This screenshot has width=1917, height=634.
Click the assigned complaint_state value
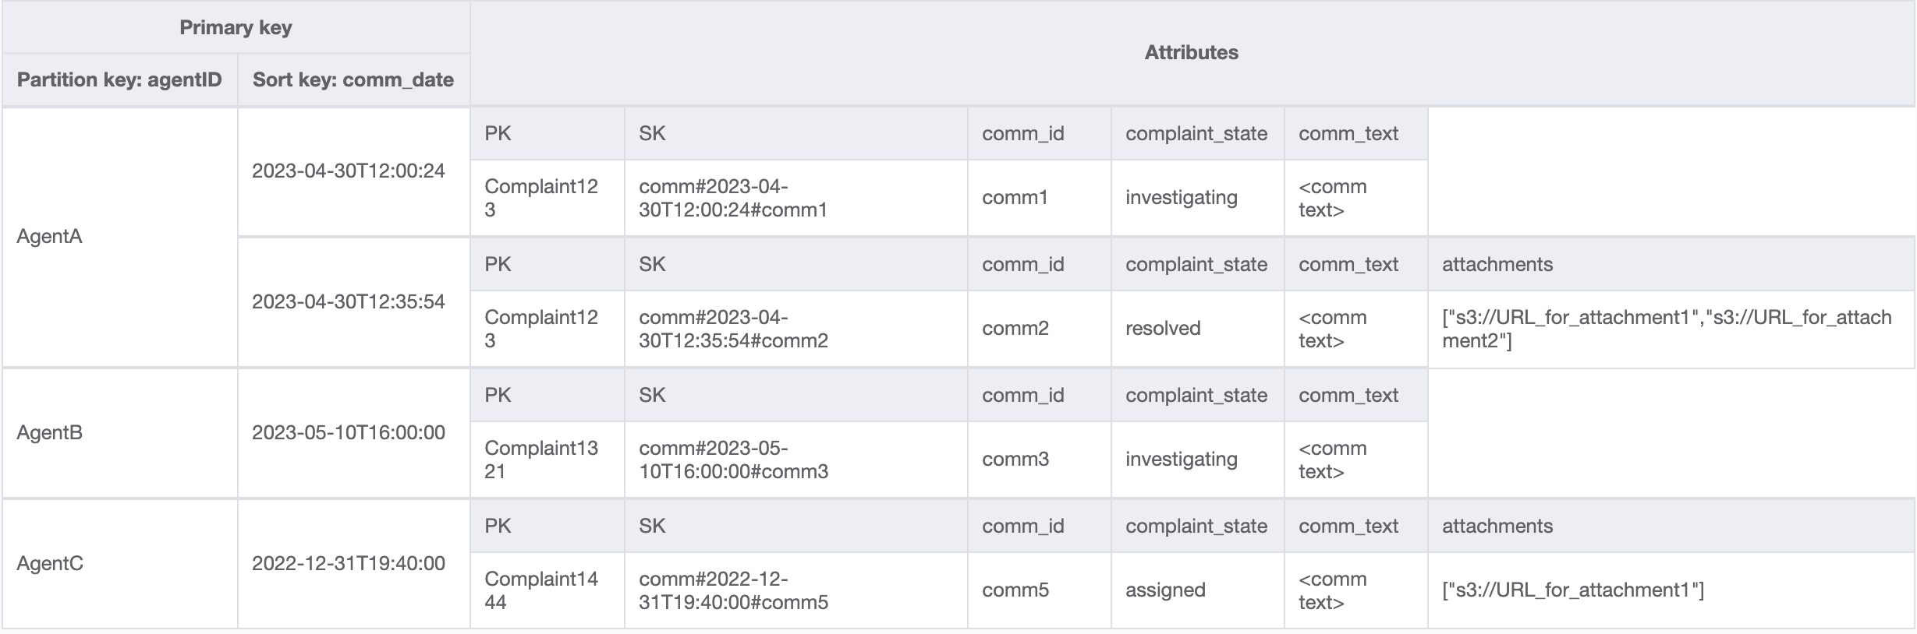point(1164,590)
